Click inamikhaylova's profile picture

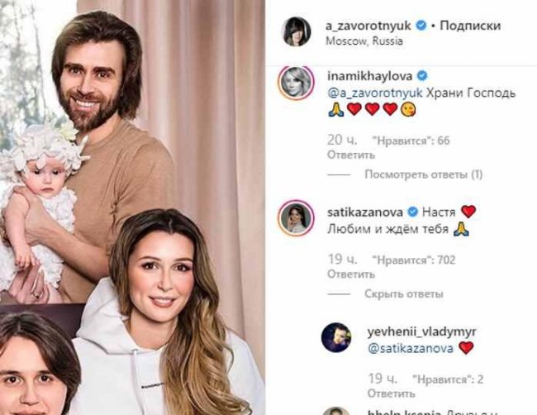pos(296,83)
